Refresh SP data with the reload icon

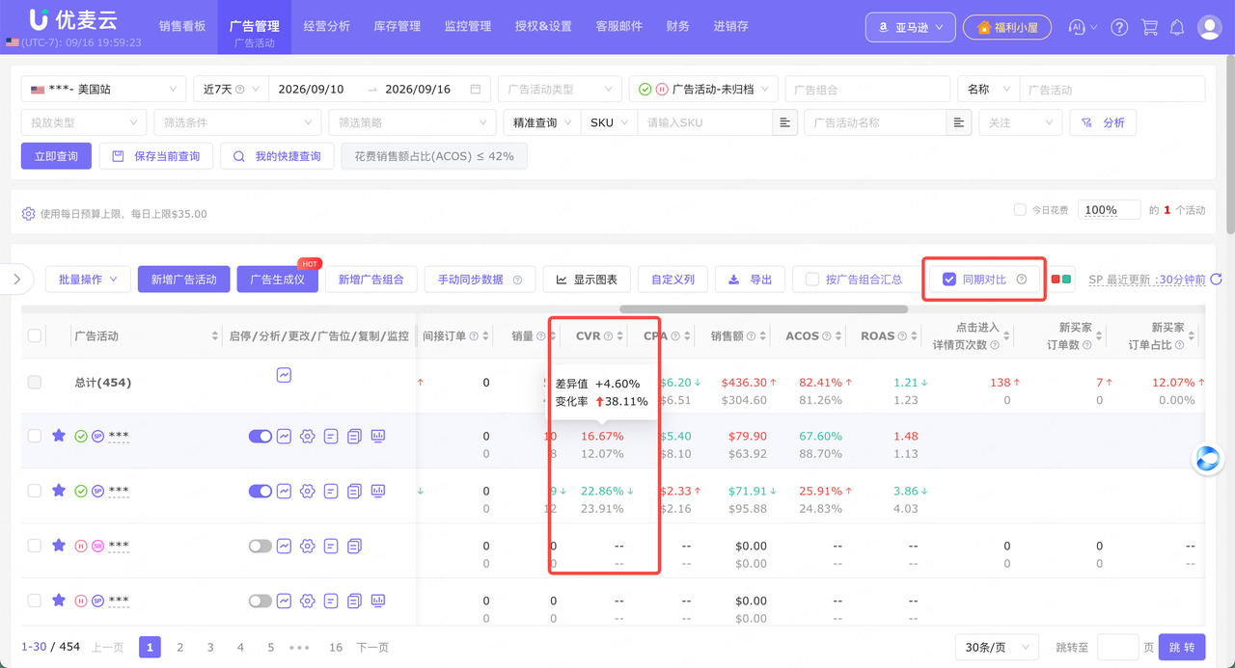[1218, 280]
